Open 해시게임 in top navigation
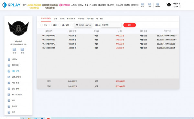 [102, 5]
